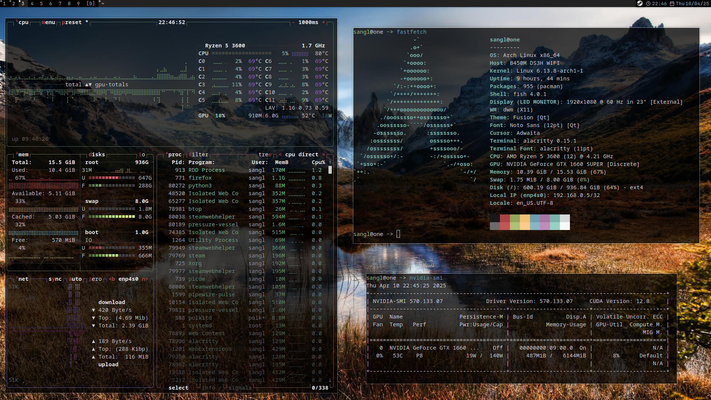The width and height of the screenshot is (711, 400).
Task: Toggle the cpu box header
Action: coord(22,22)
